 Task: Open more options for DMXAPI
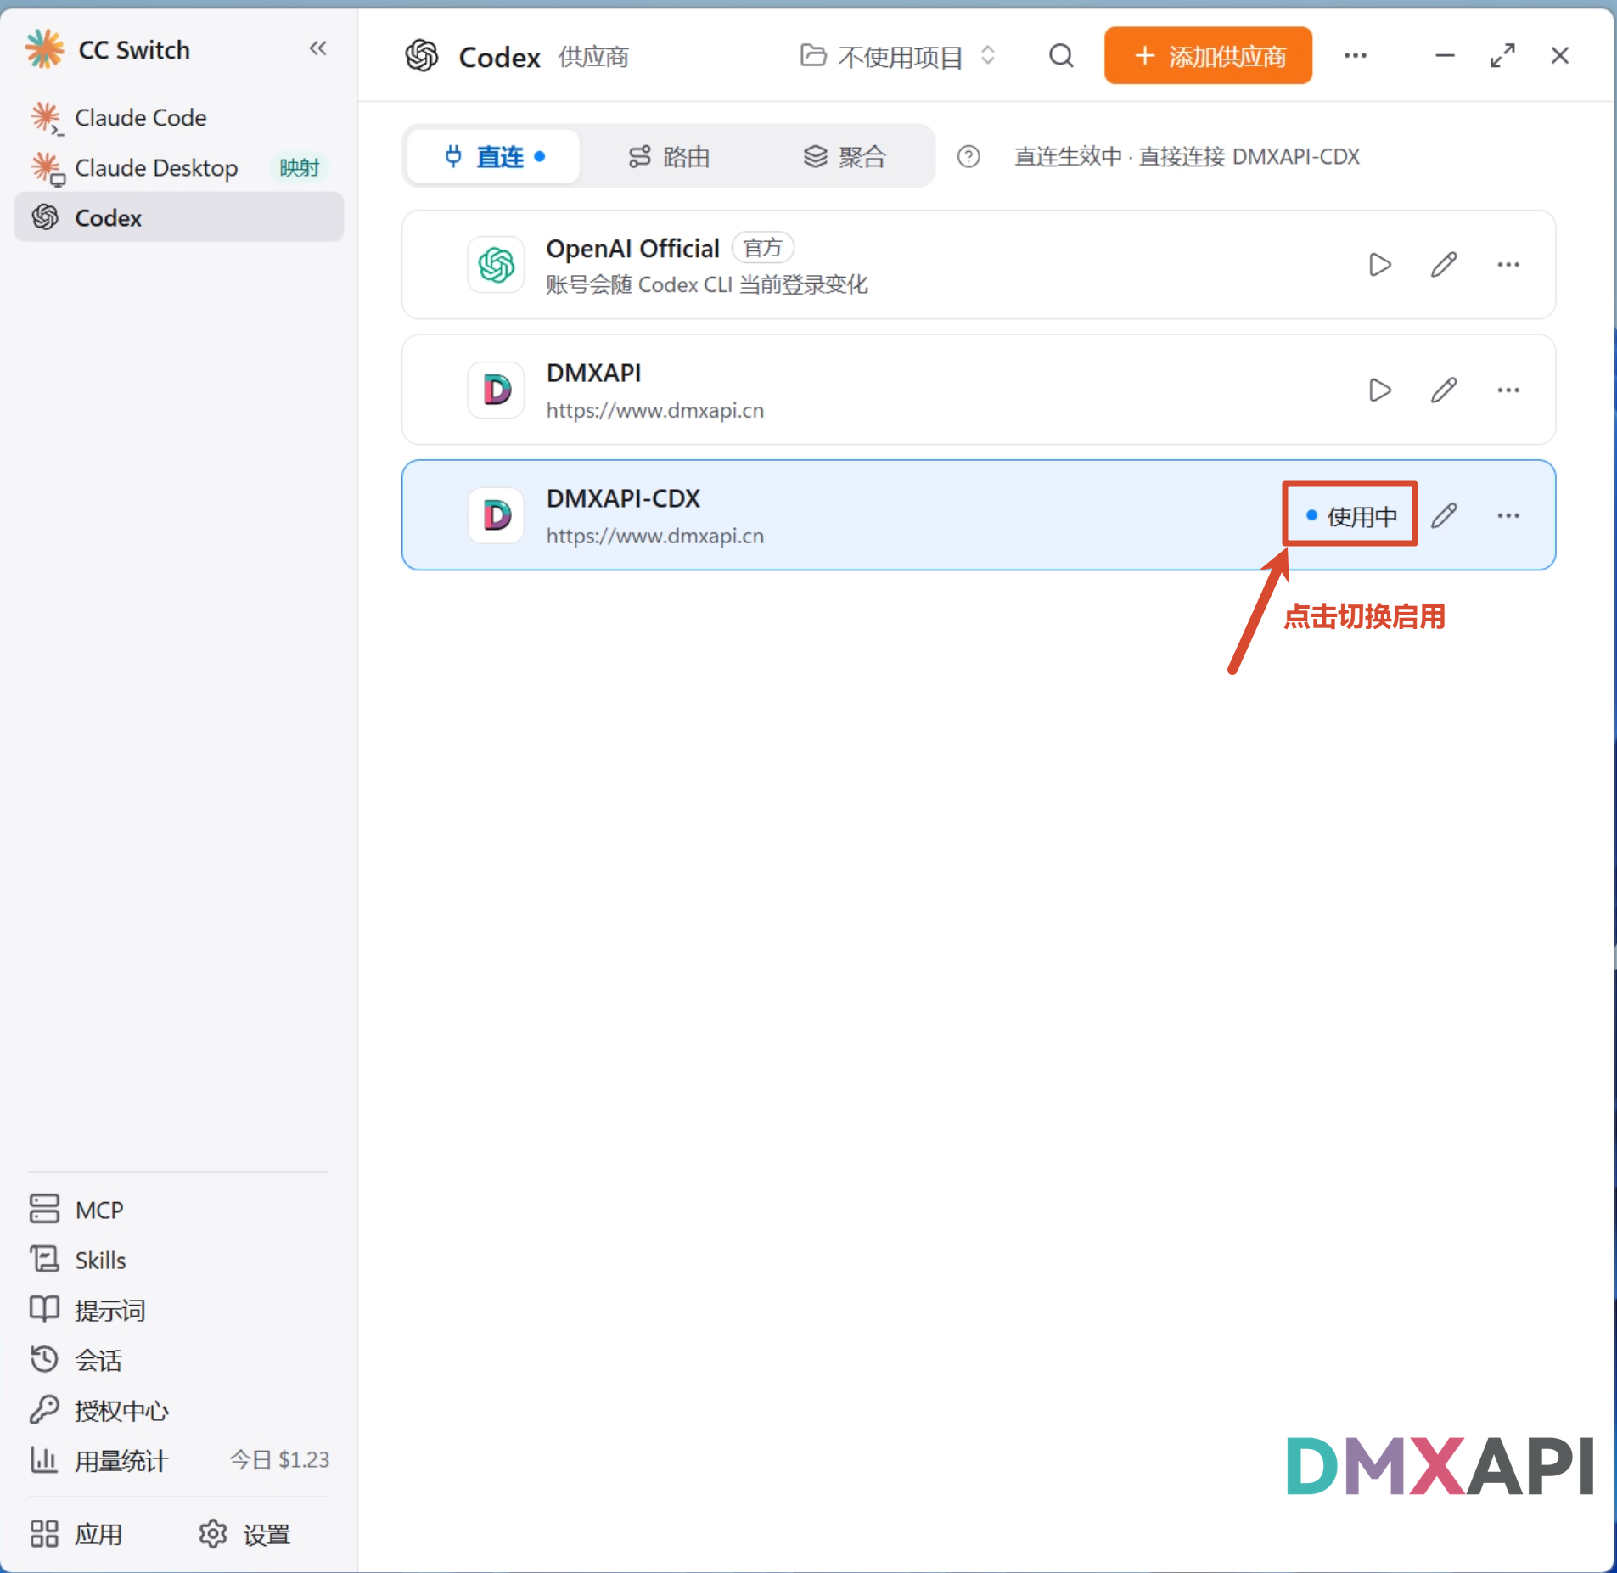pyautogui.click(x=1508, y=390)
